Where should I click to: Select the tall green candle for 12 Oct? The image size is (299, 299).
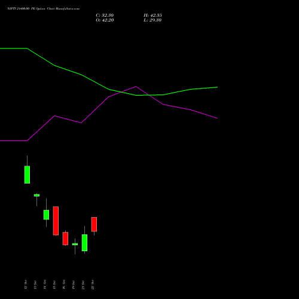pos(27,175)
